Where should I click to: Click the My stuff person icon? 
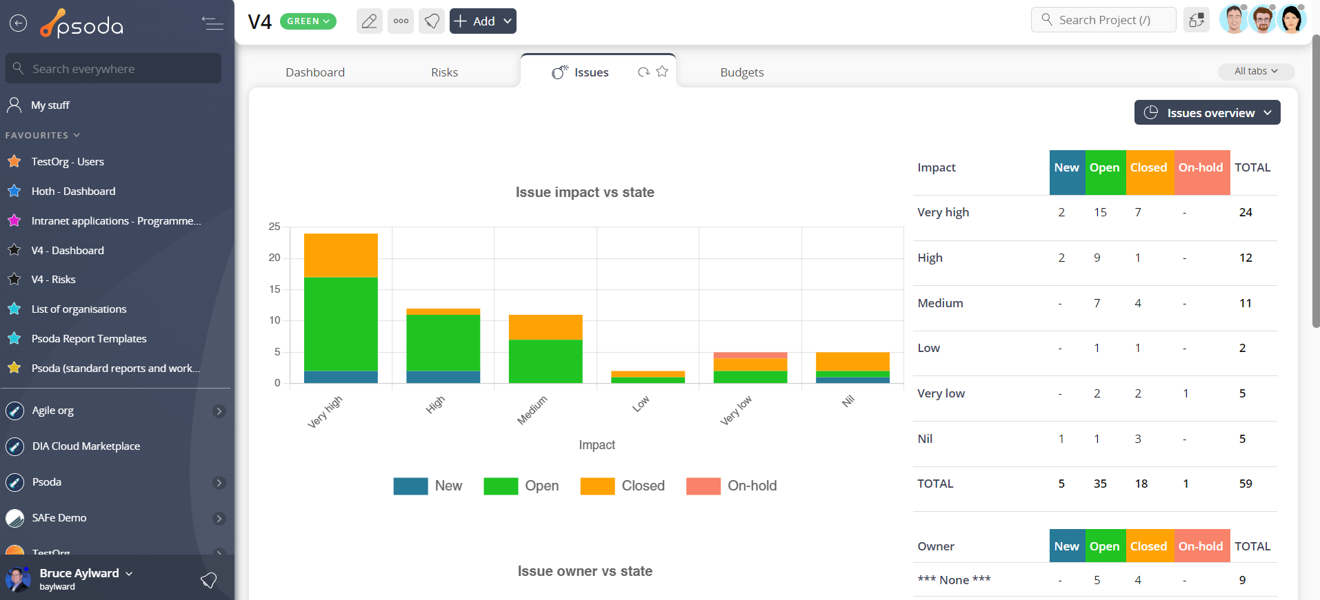tap(14, 105)
